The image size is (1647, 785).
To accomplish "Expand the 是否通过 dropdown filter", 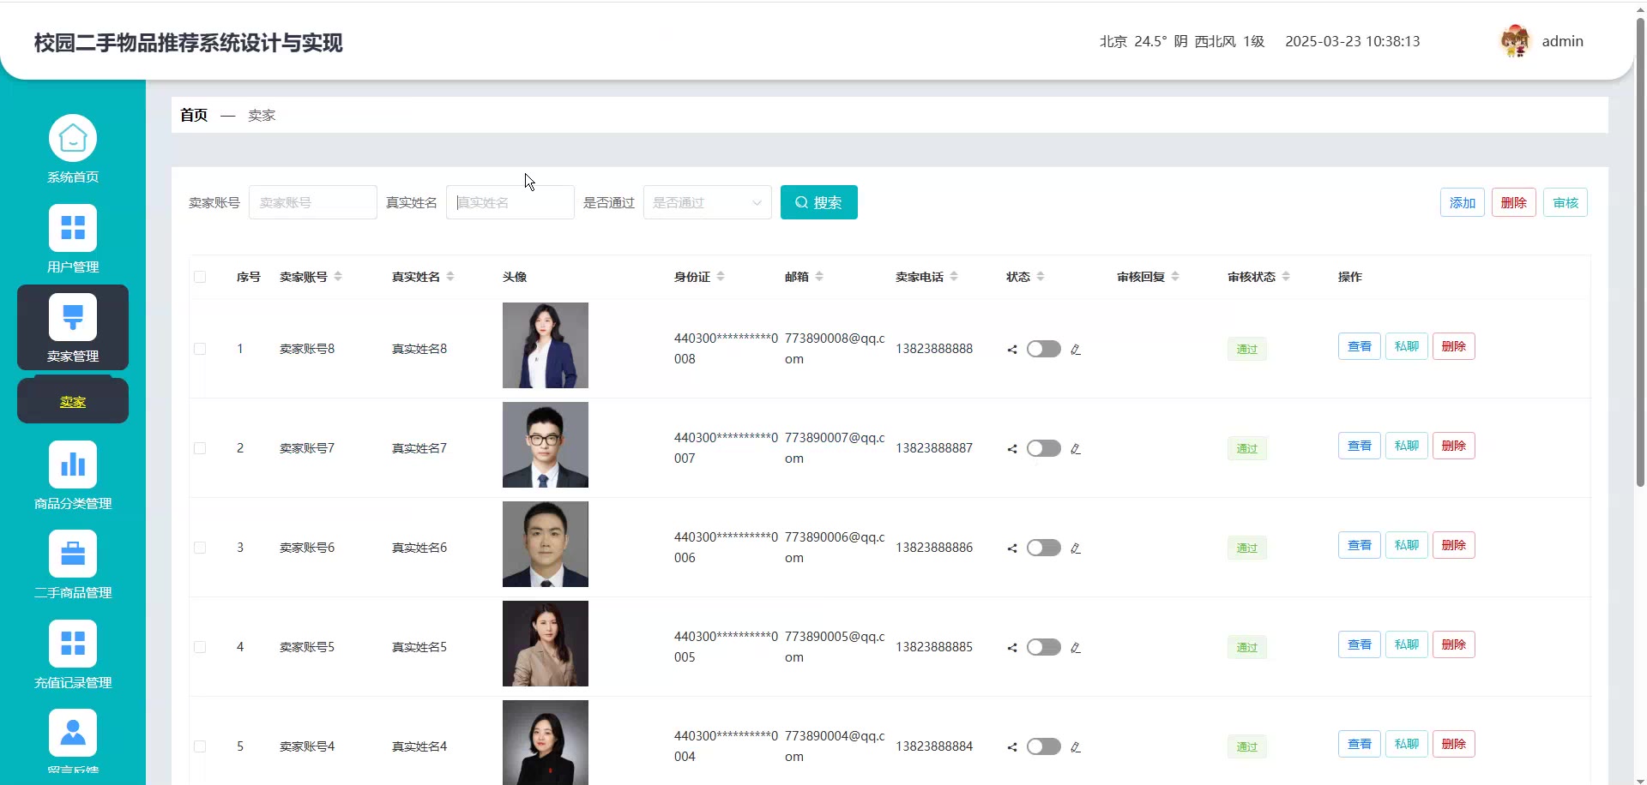I will coord(707,203).
